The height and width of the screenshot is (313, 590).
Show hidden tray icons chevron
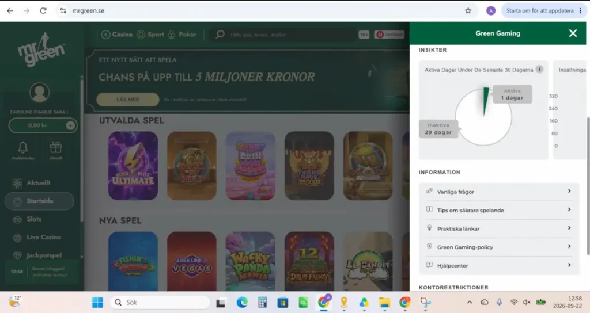[x=470, y=302]
